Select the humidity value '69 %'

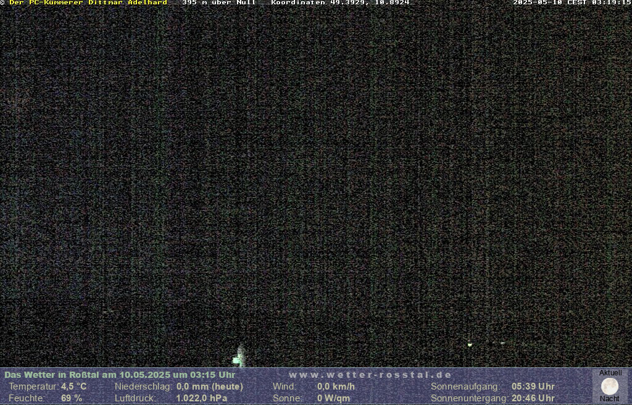(x=72, y=398)
